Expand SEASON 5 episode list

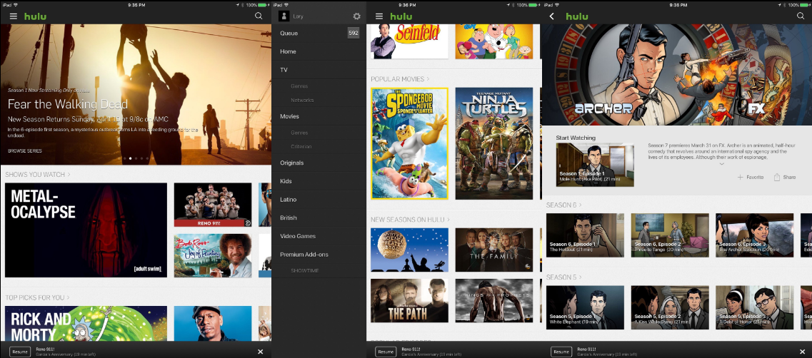pos(564,277)
